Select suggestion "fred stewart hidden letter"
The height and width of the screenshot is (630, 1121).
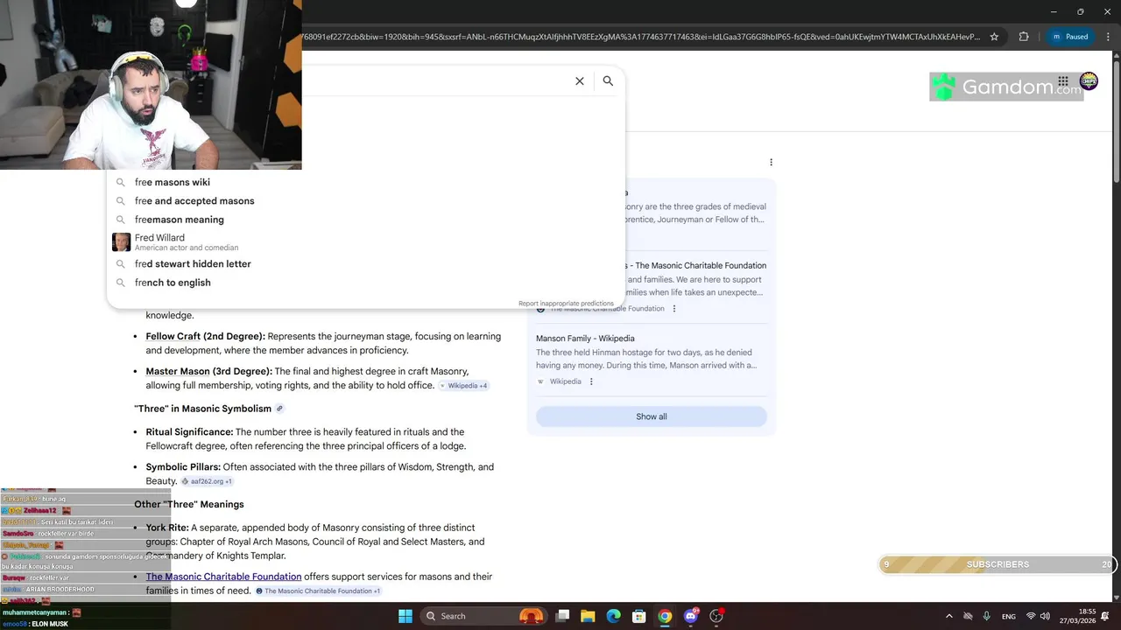pyautogui.click(x=365, y=263)
